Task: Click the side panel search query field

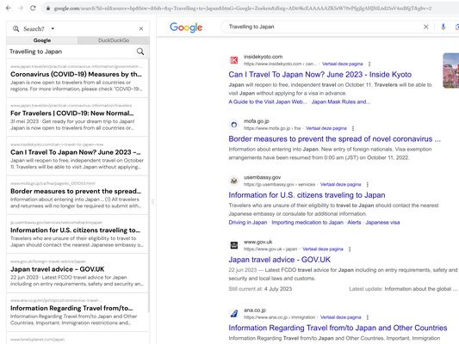Action: pyautogui.click(x=71, y=52)
